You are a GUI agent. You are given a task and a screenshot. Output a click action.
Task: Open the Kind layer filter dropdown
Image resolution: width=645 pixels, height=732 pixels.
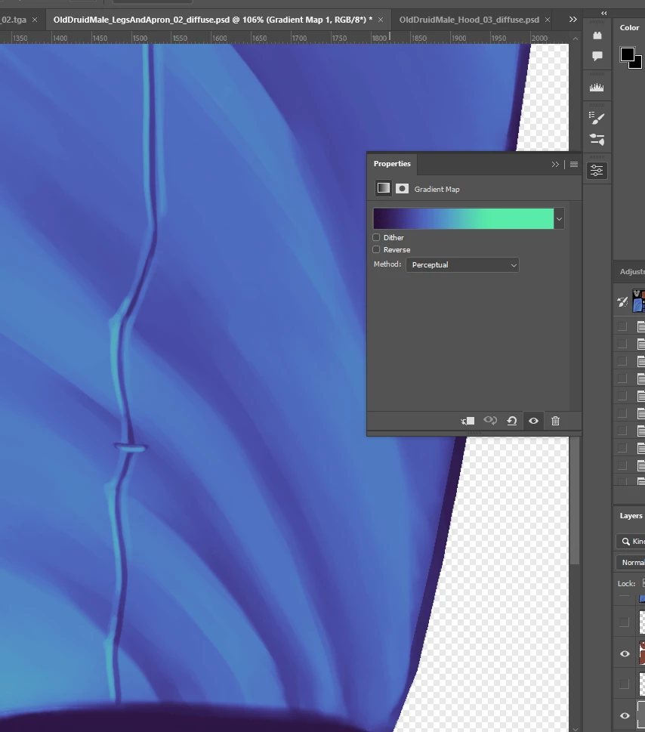[x=631, y=541]
